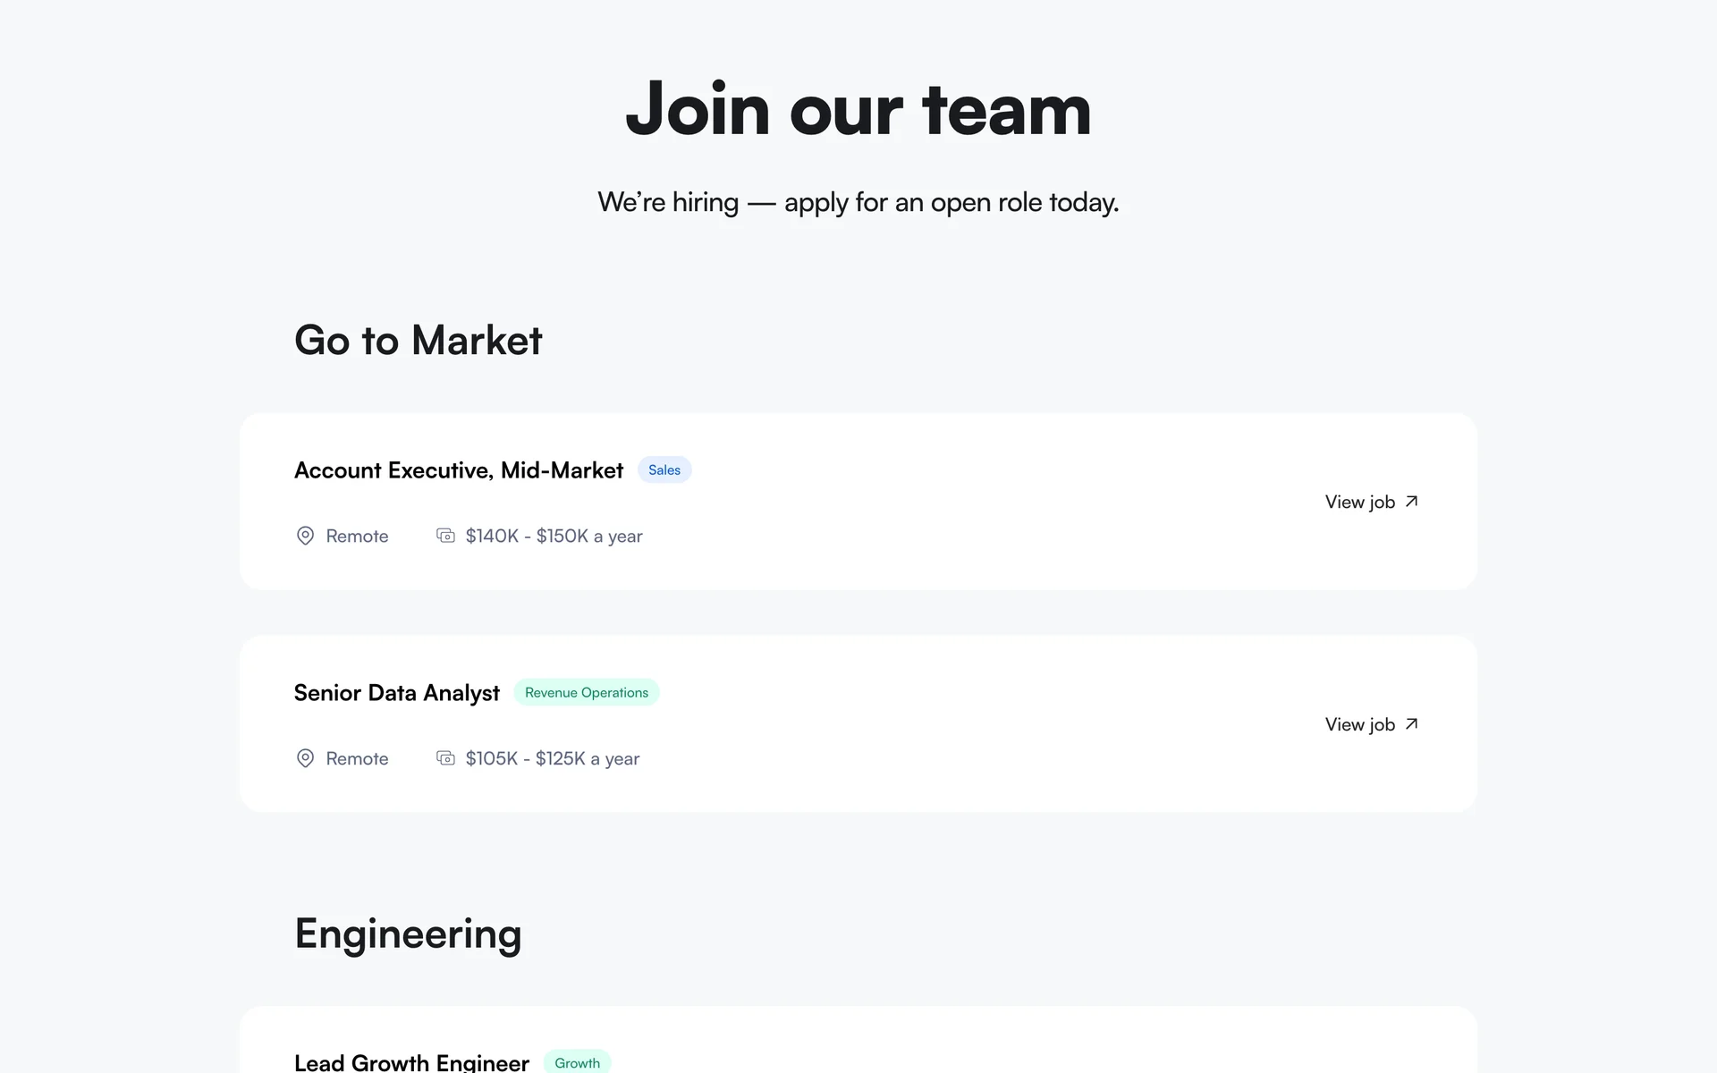Open the Lead Growth Engineer job title
The image size is (1717, 1073).
click(x=411, y=1062)
